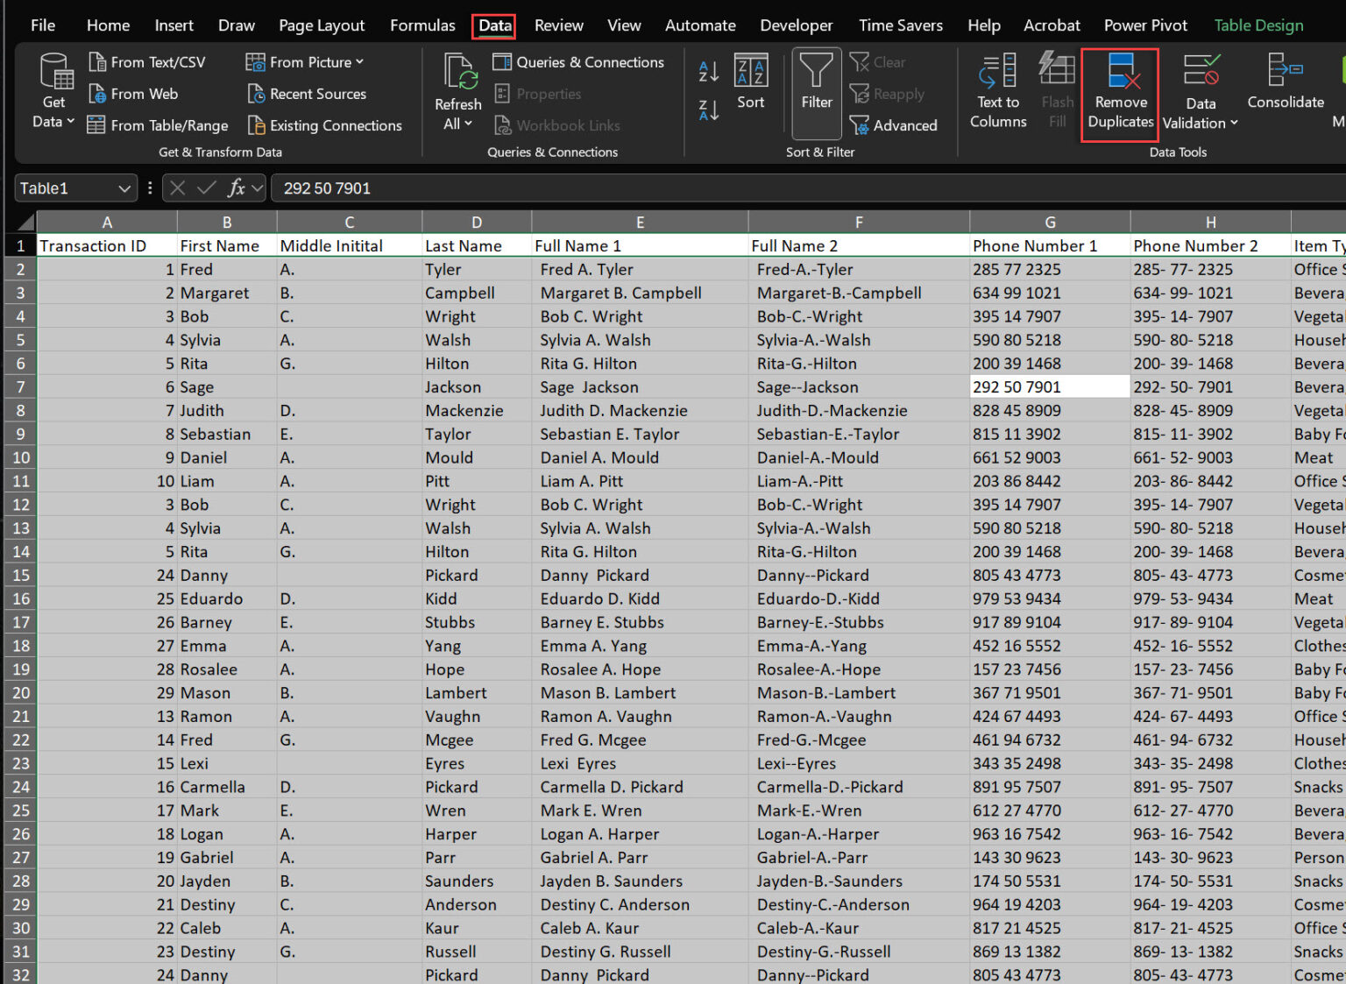This screenshot has width=1346, height=984.
Task: Open Queries & Connections pane
Action: pos(578,62)
